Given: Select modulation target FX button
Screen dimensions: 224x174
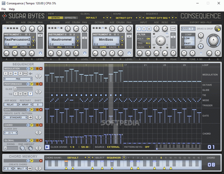Looking at the screenshot, I should pos(25,74).
